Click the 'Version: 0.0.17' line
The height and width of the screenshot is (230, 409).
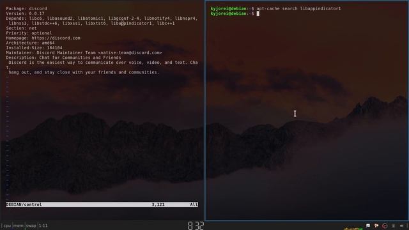[x=26, y=13]
